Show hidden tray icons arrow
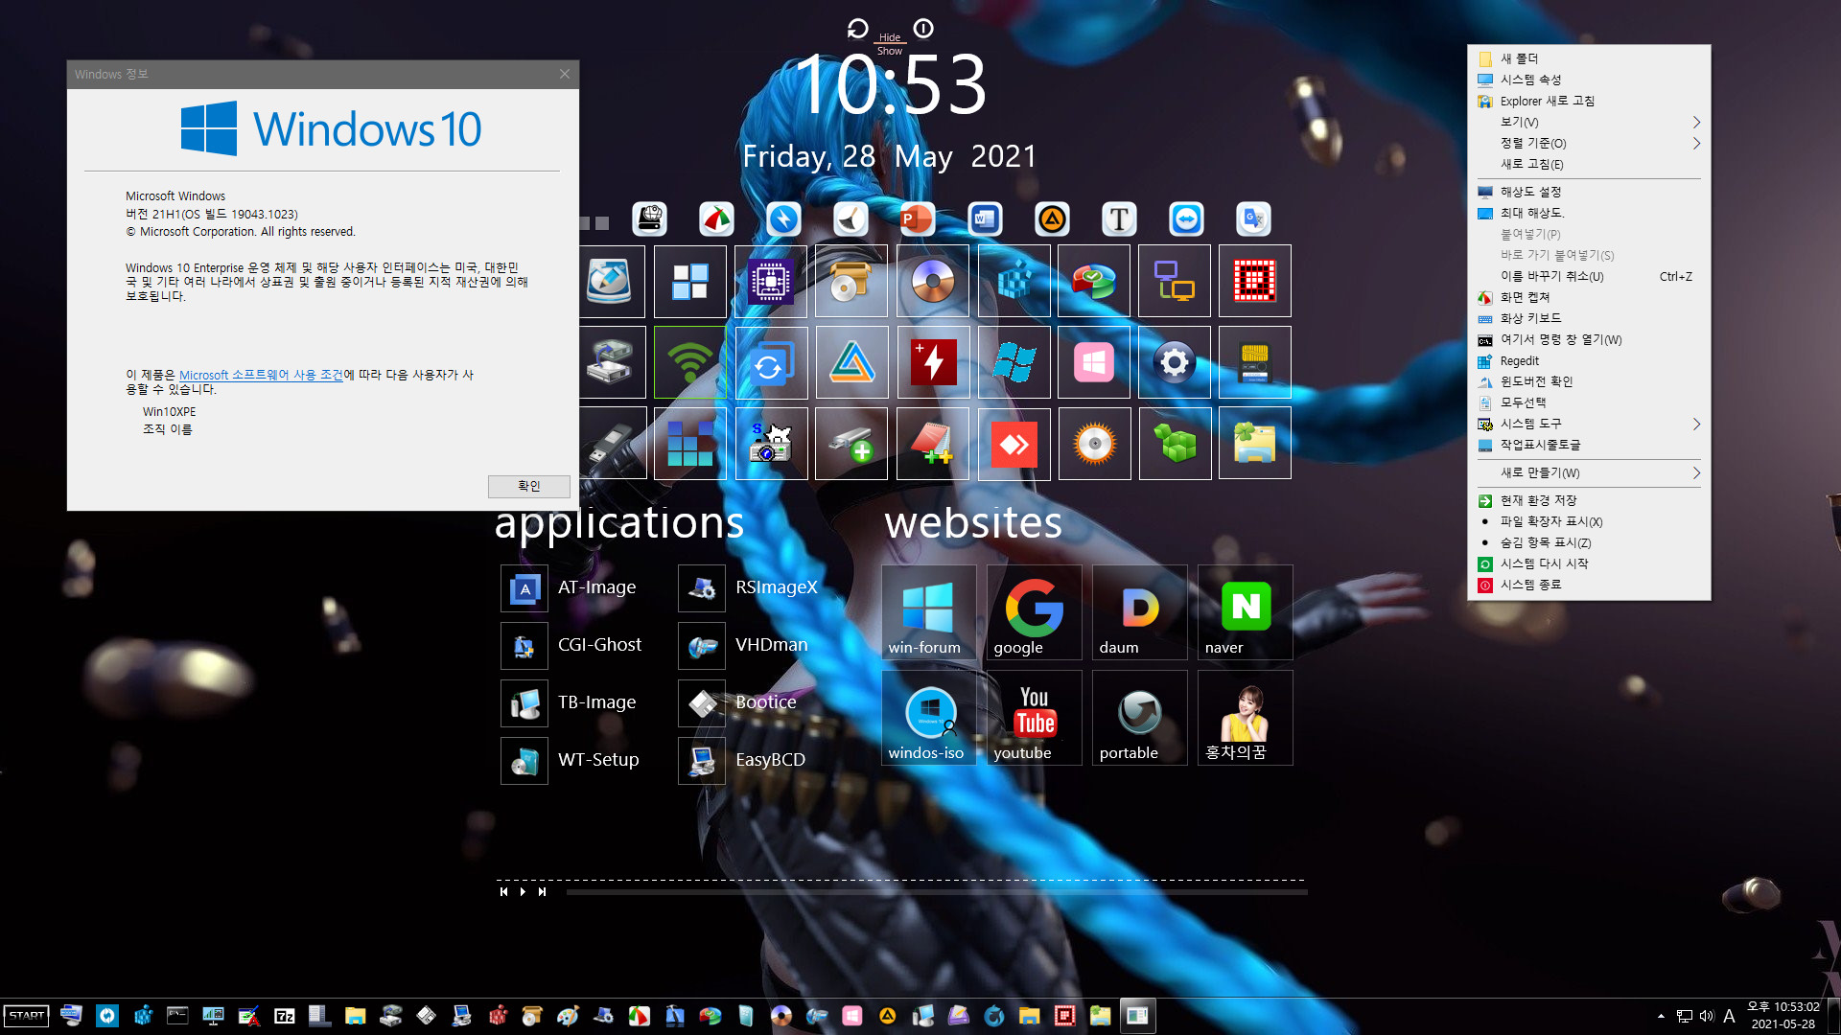The width and height of the screenshot is (1841, 1035). pyautogui.click(x=1661, y=1016)
